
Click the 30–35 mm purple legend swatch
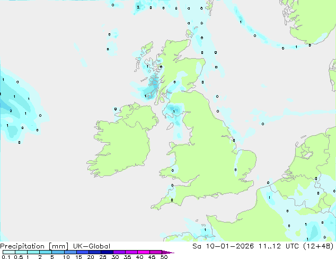(x=119, y=252)
